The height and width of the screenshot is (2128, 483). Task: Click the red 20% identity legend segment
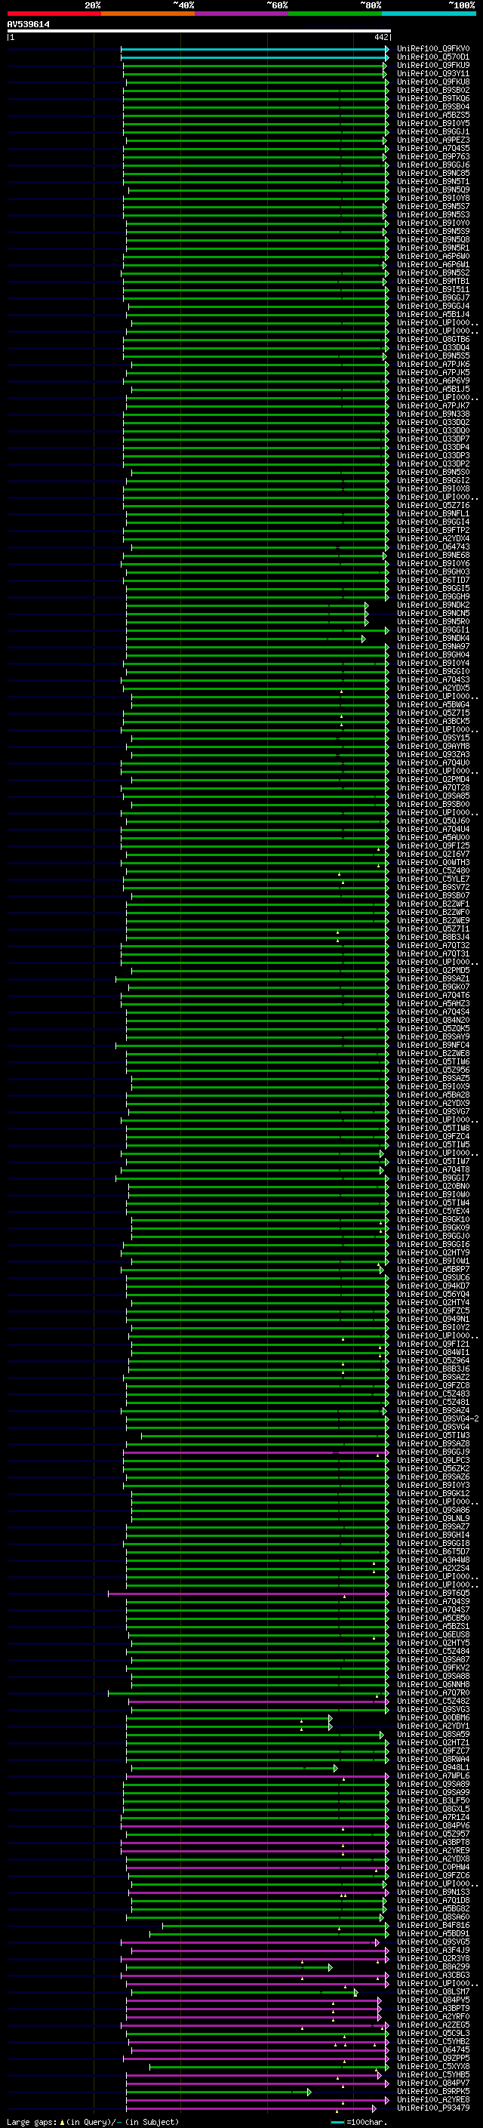(x=54, y=14)
